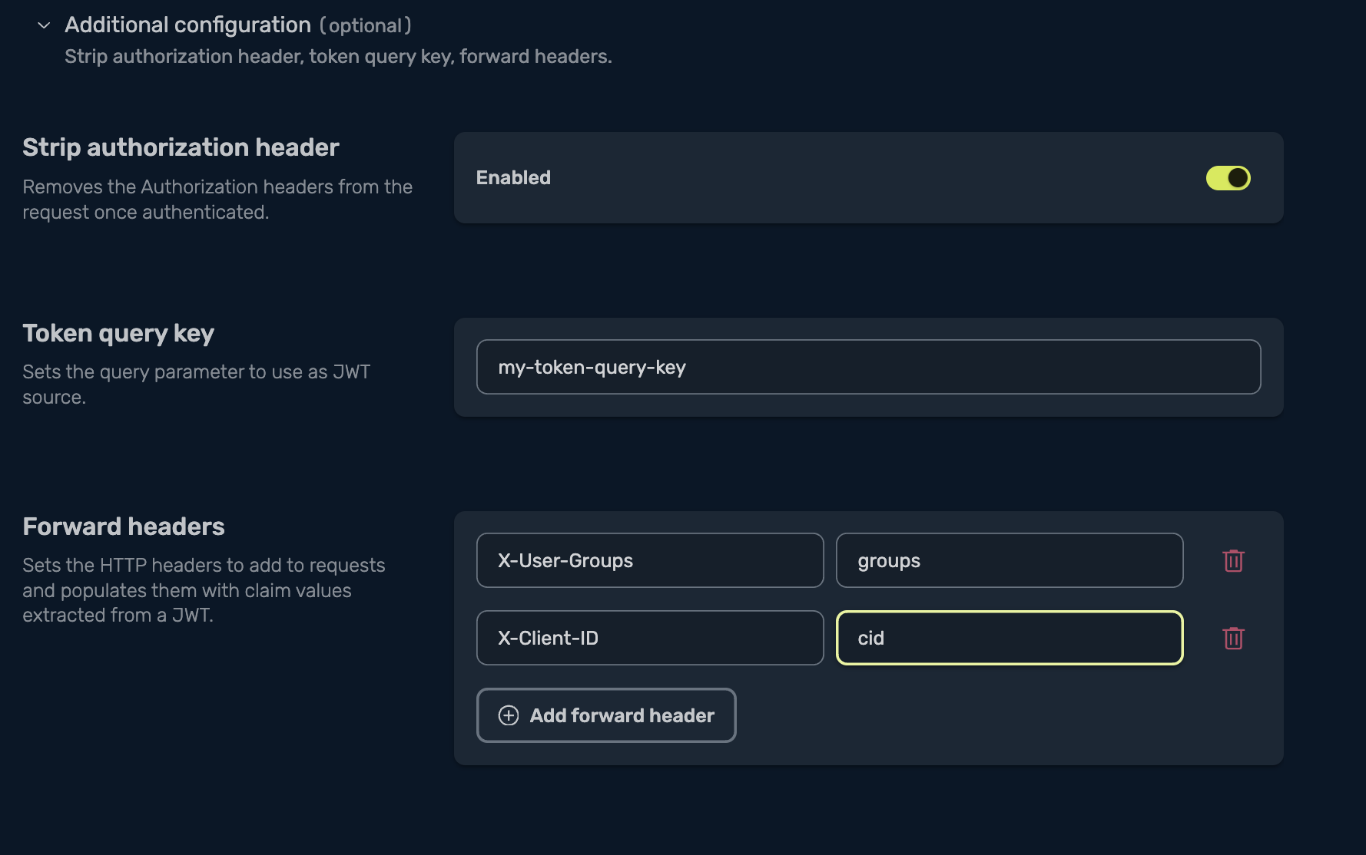
Task: Edit the X-User-Groups header name field
Action: 650,560
